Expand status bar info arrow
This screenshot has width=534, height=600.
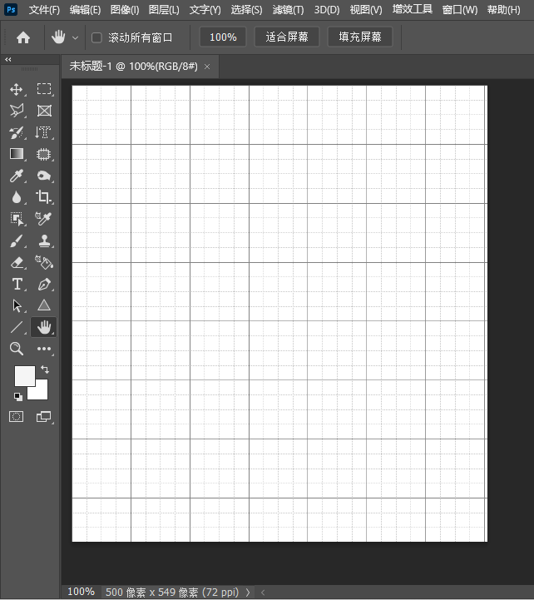(248, 593)
